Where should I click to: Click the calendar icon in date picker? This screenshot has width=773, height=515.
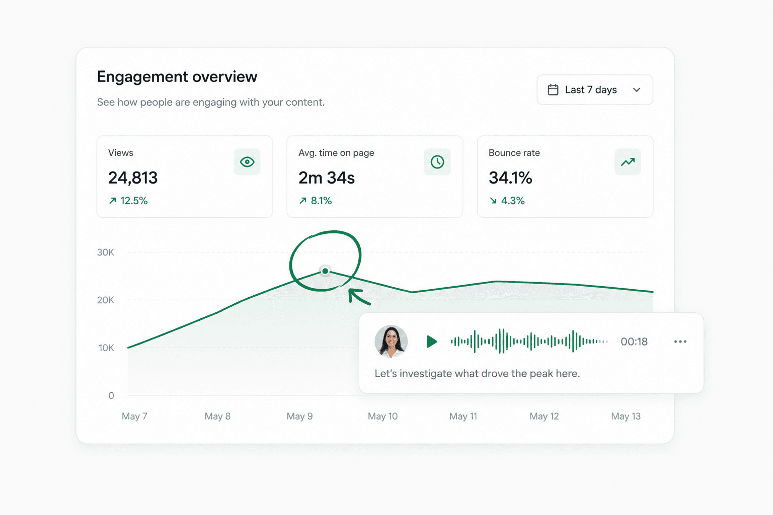coord(553,90)
